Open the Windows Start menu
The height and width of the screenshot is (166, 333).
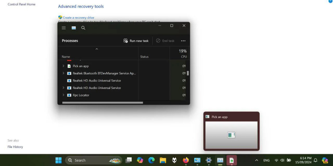click(x=58, y=160)
